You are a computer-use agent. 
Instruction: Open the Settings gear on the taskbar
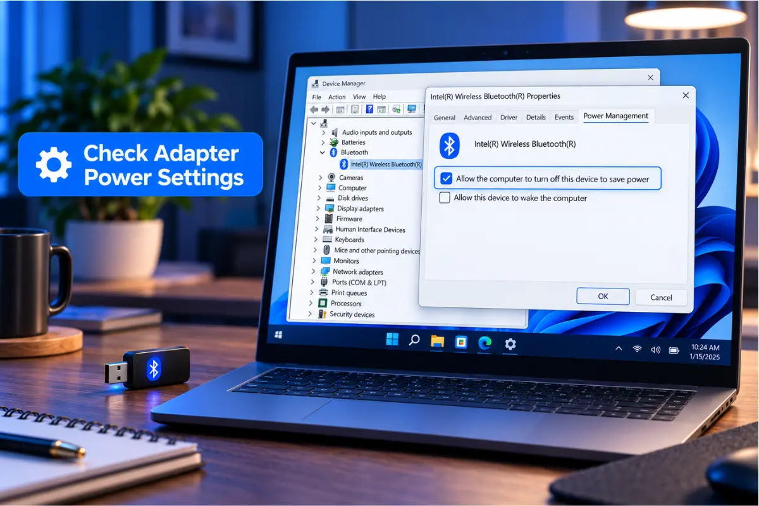click(510, 344)
